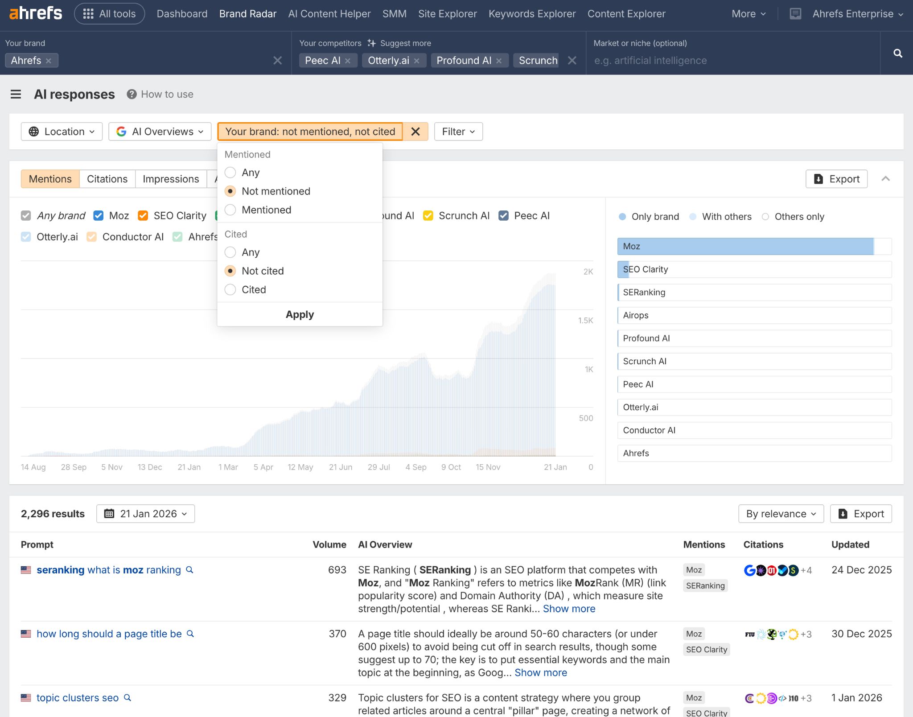Open the Location dropdown

[x=62, y=132]
